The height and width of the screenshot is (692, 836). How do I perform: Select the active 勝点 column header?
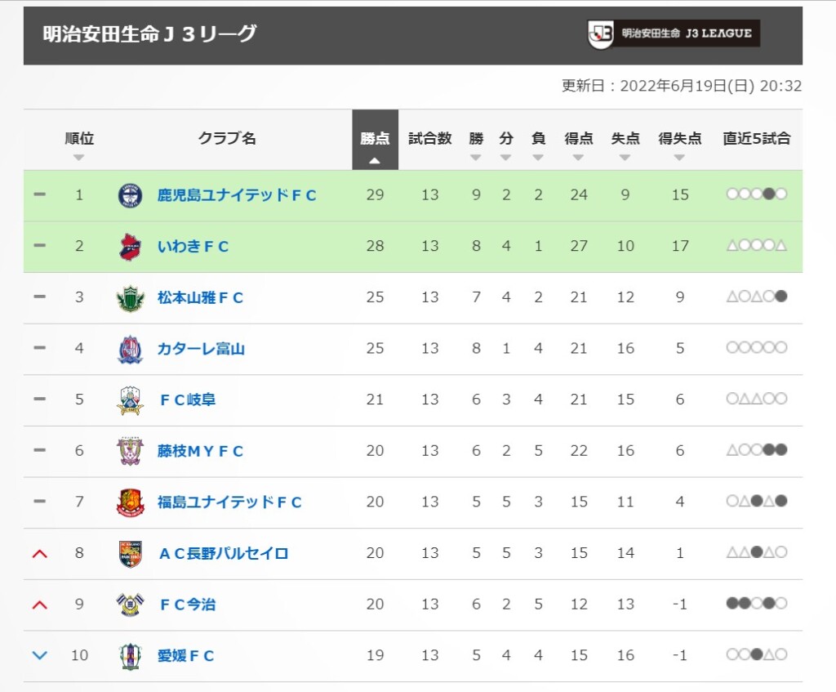coord(375,141)
